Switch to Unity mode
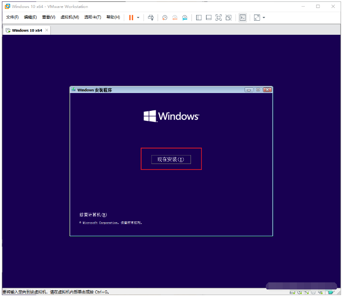 pyautogui.click(x=228, y=17)
